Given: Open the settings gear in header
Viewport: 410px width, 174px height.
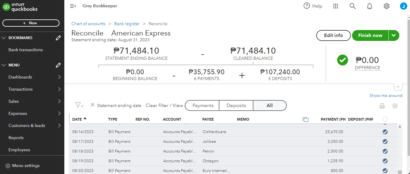Looking at the screenshot, I should coord(386,6).
